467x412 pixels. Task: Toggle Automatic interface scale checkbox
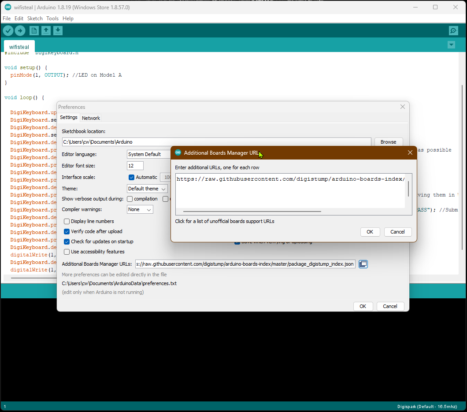pyautogui.click(x=131, y=177)
